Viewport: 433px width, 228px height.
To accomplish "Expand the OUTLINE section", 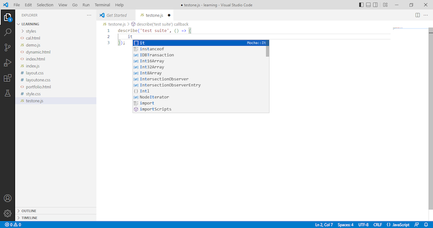I will (56, 211).
